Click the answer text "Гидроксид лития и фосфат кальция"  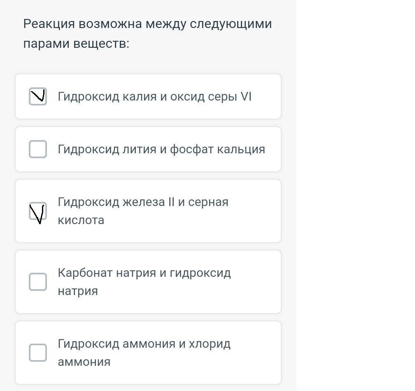pyautogui.click(x=161, y=149)
